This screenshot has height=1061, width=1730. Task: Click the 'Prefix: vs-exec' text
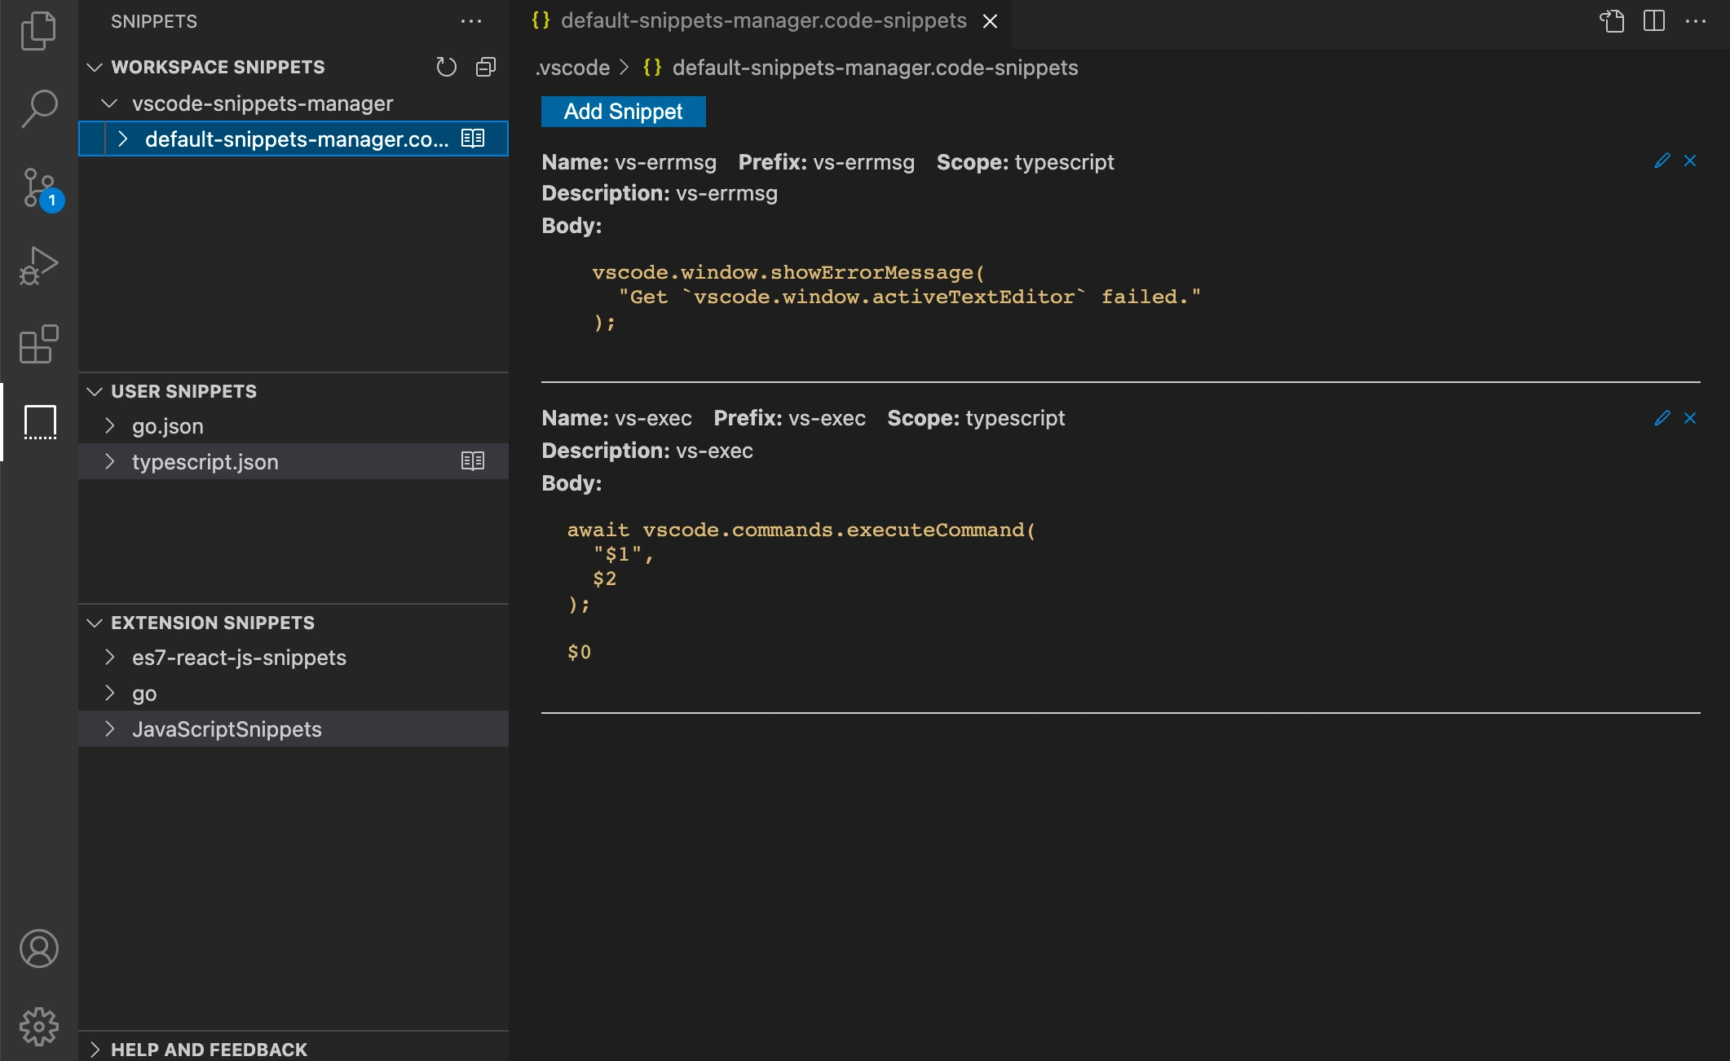(x=789, y=418)
